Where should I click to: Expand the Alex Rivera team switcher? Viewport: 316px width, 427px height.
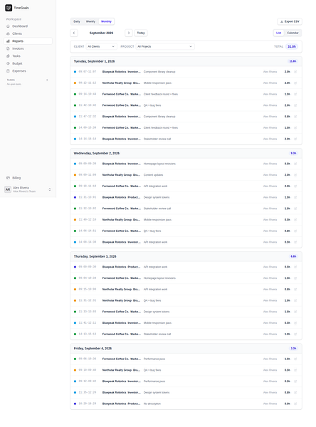50,189
